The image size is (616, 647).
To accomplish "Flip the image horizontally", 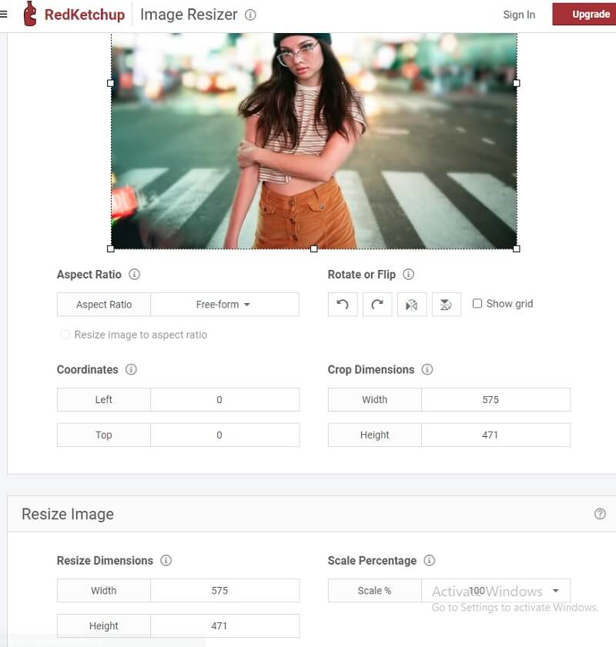I will 412,305.
